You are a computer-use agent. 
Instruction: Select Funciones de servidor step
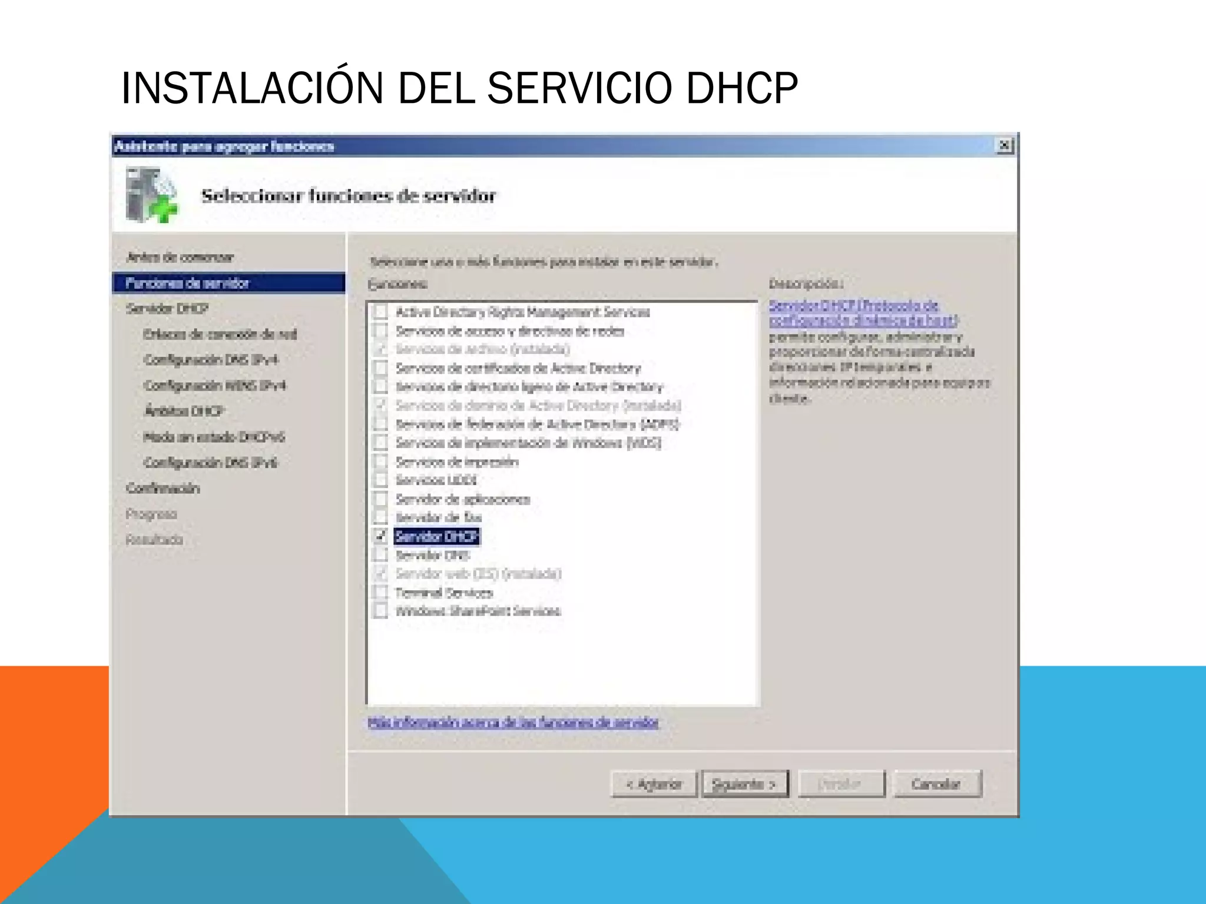coord(228,283)
